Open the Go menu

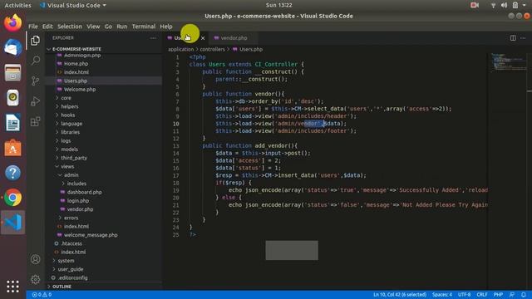pyautogui.click(x=108, y=27)
